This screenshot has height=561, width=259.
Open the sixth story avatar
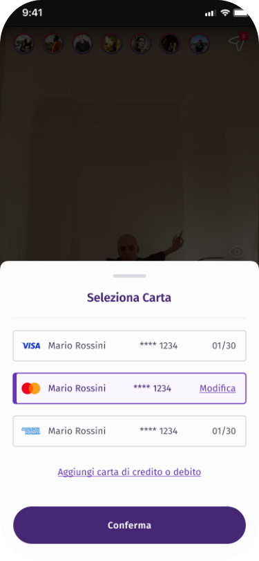point(170,44)
